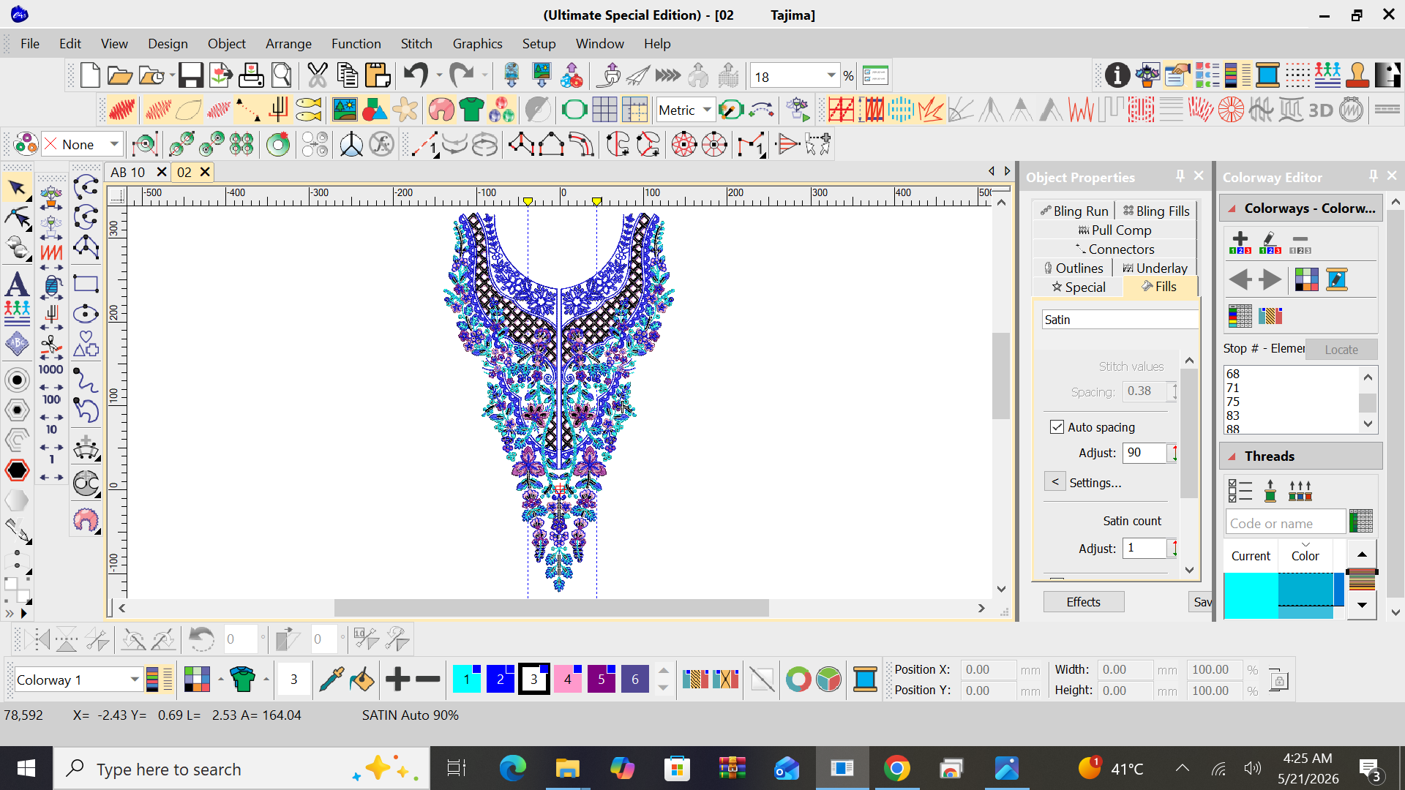Select color swatch 4 pink

567,680
